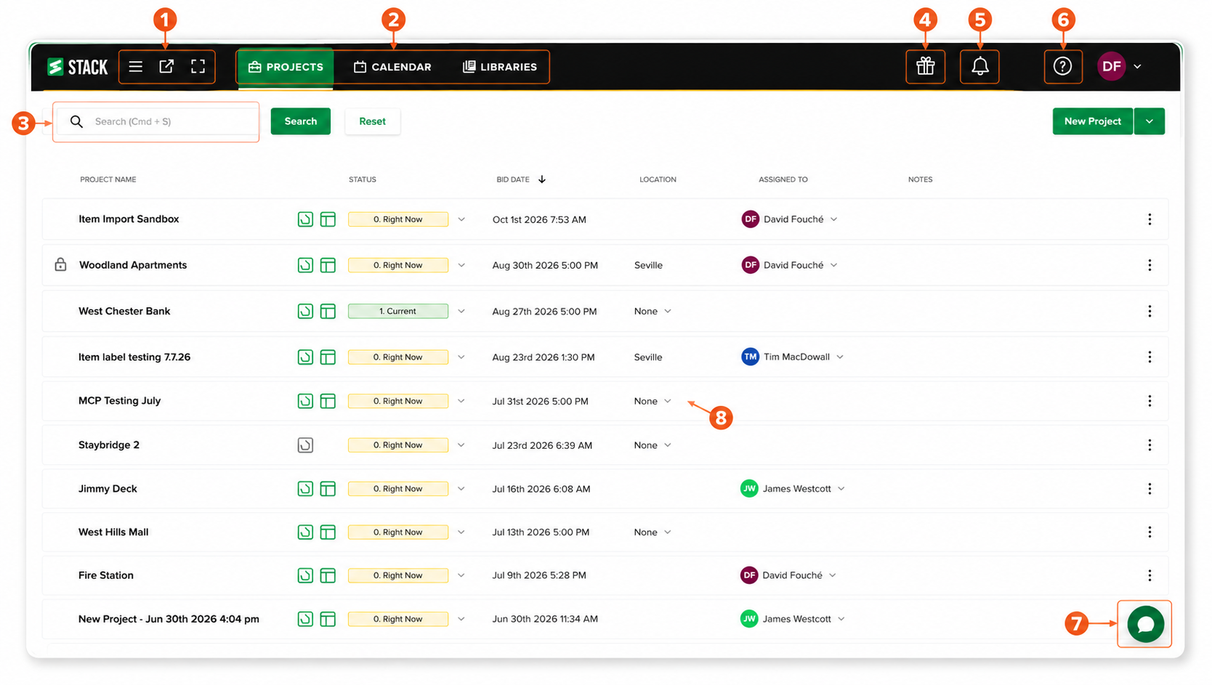
Task: Open location dropdown for Staybridge 2
Action: coord(668,445)
